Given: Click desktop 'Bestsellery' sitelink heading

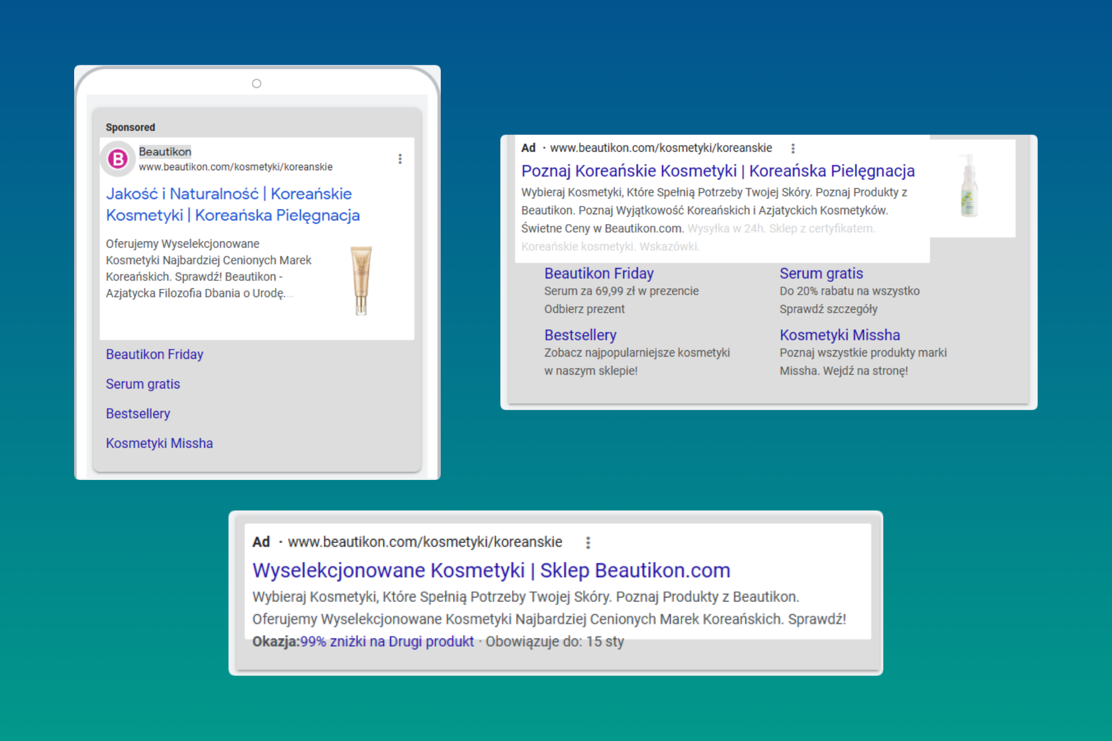Looking at the screenshot, I should coord(580,335).
